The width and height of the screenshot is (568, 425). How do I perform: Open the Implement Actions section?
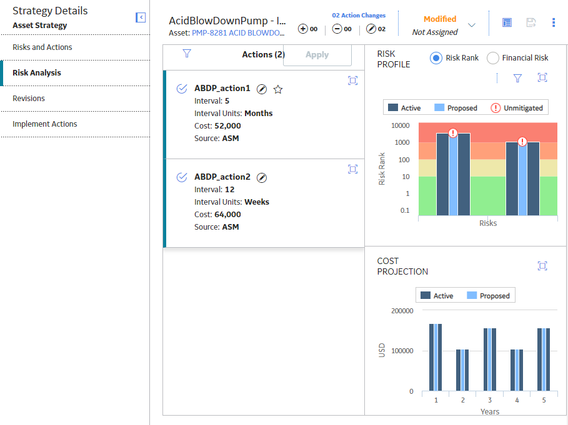coord(75,124)
